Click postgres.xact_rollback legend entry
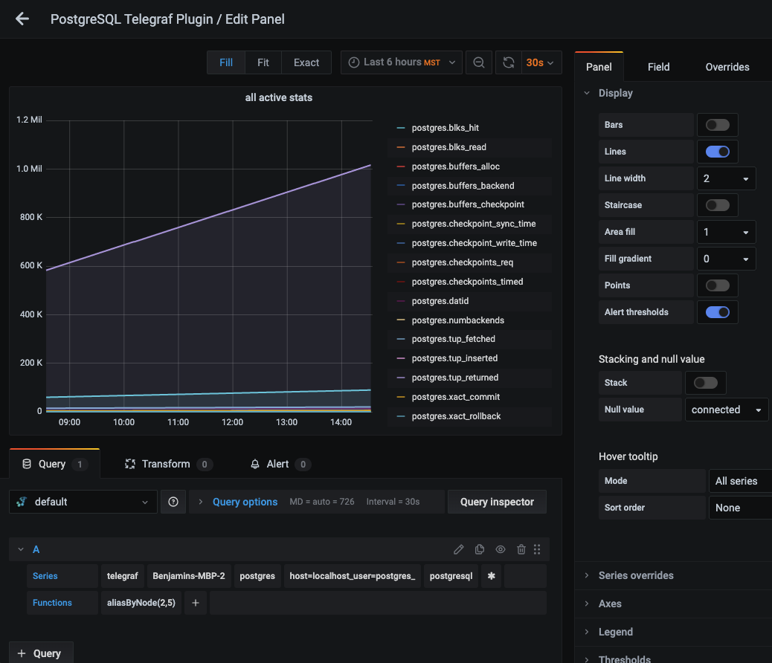Viewport: 772px width, 663px height. [456, 416]
